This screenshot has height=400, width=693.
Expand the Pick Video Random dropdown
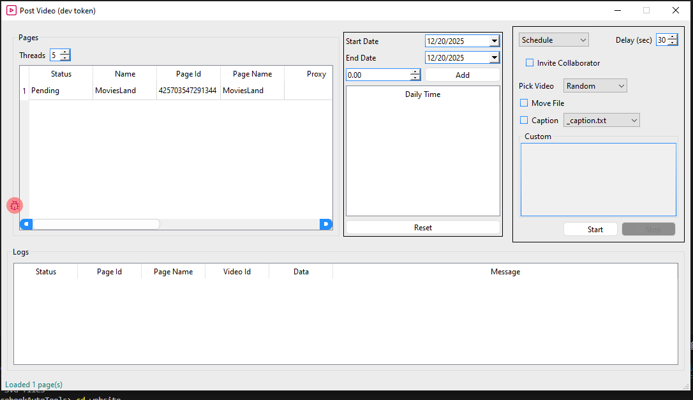pyautogui.click(x=595, y=86)
